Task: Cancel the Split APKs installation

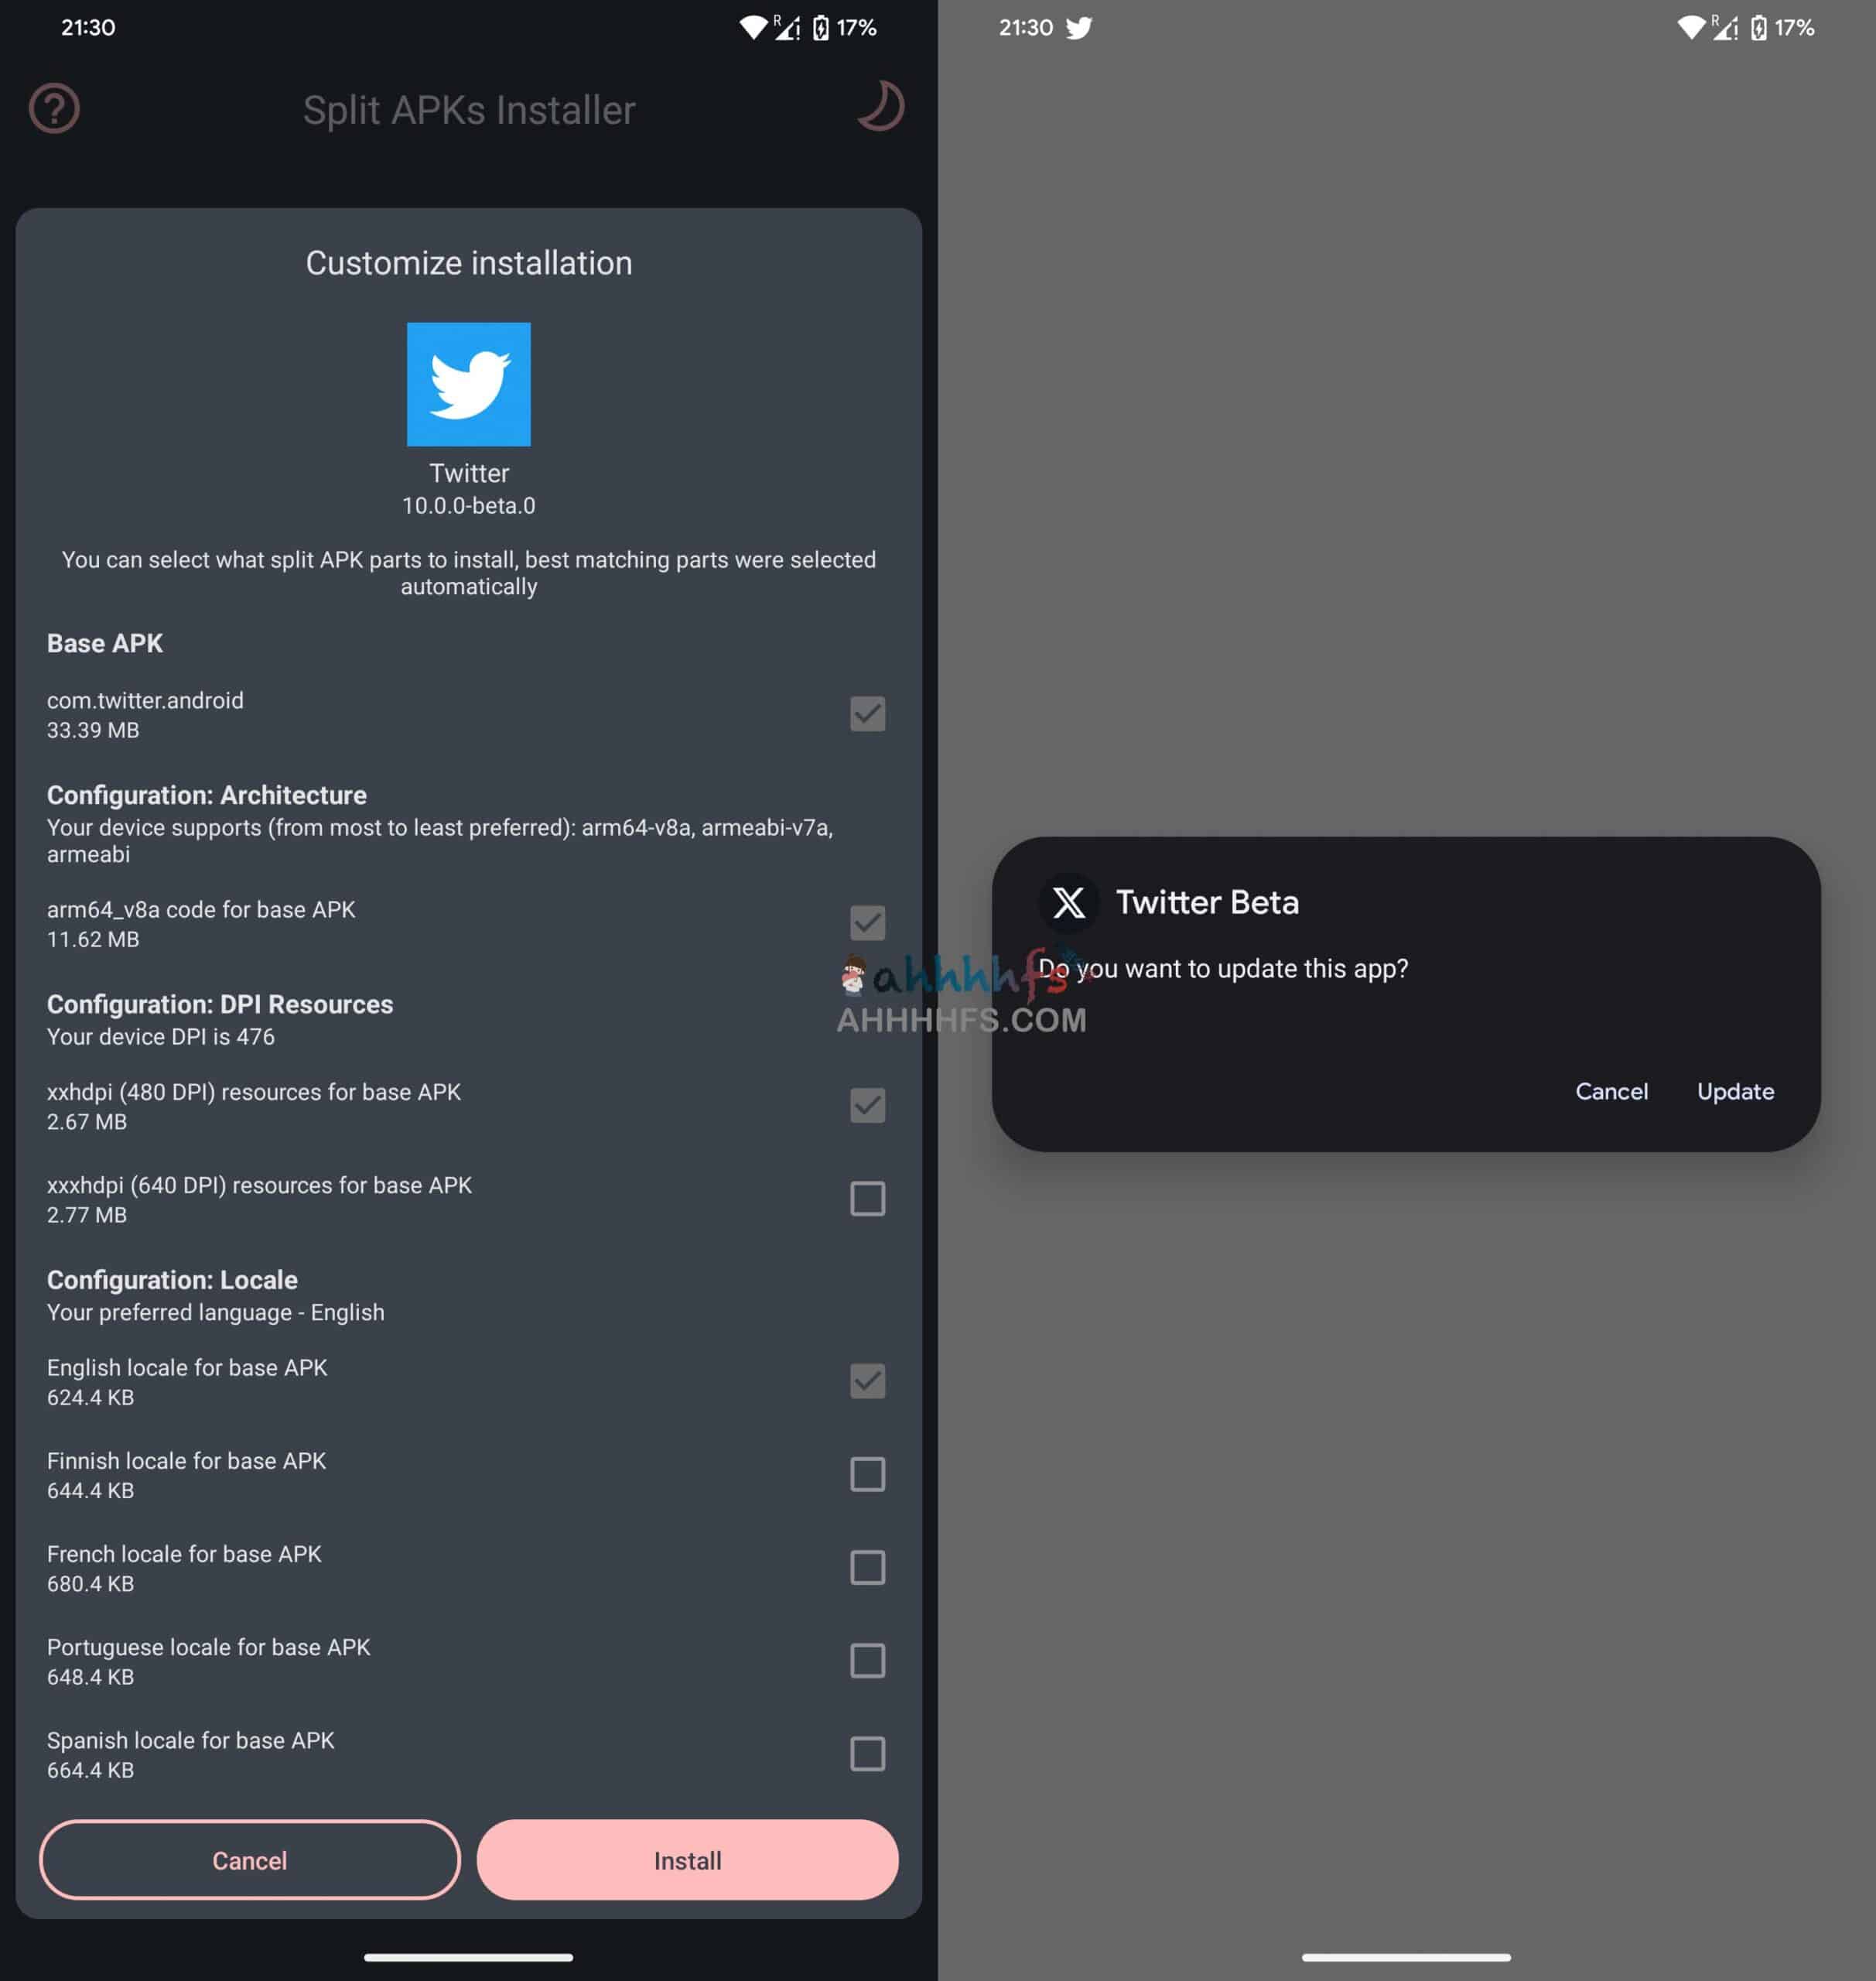Action: click(248, 1860)
